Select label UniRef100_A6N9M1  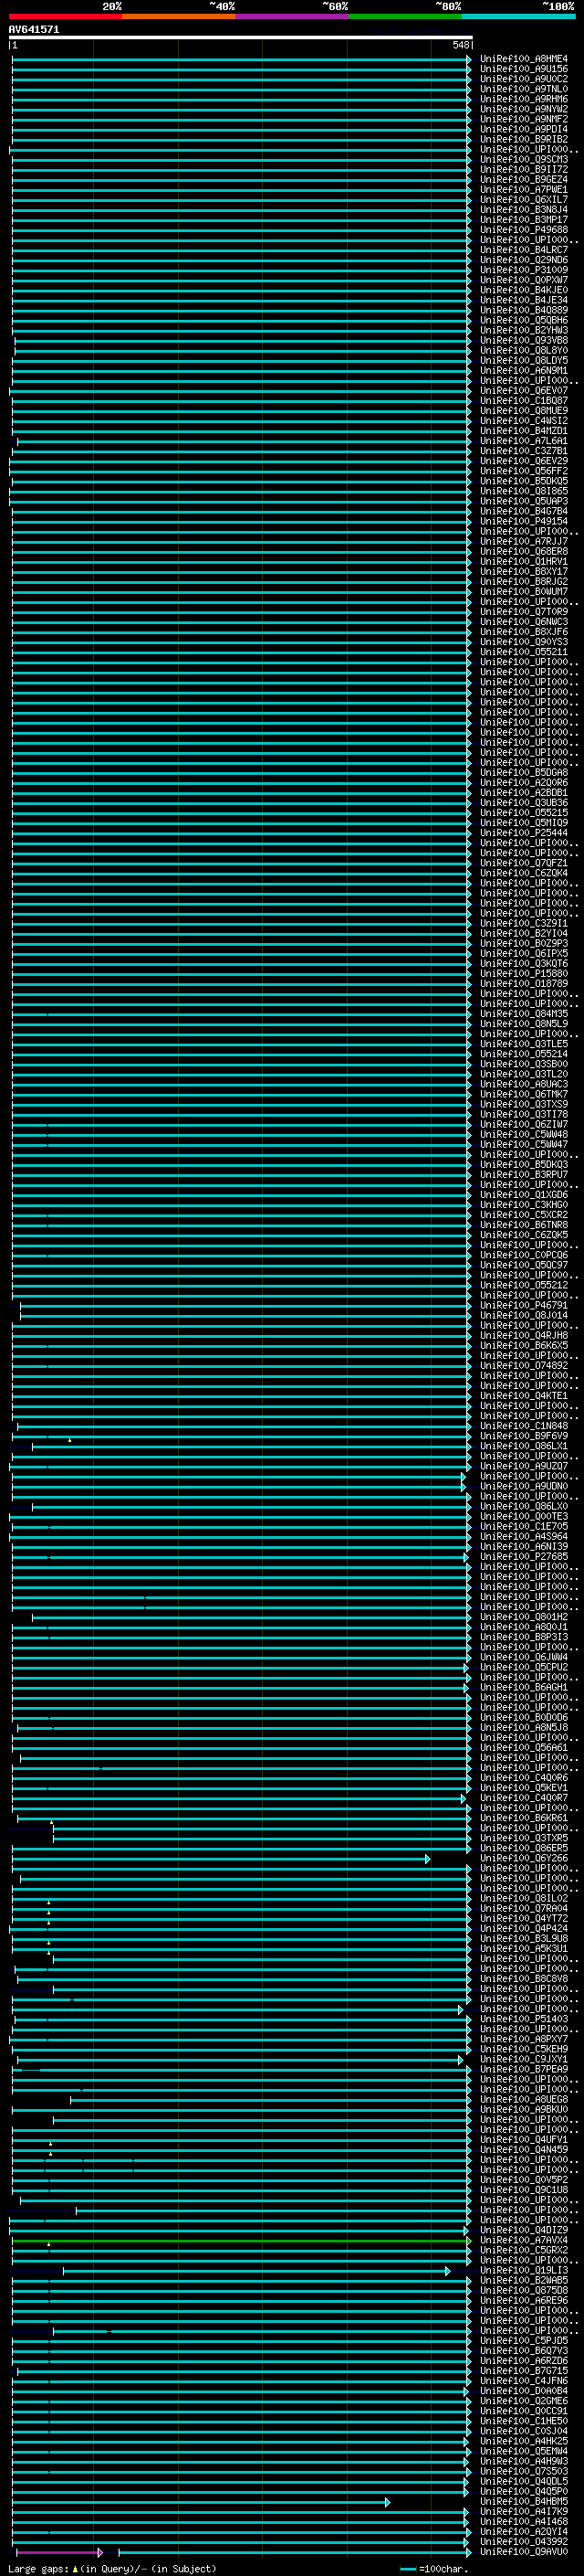point(523,371)
